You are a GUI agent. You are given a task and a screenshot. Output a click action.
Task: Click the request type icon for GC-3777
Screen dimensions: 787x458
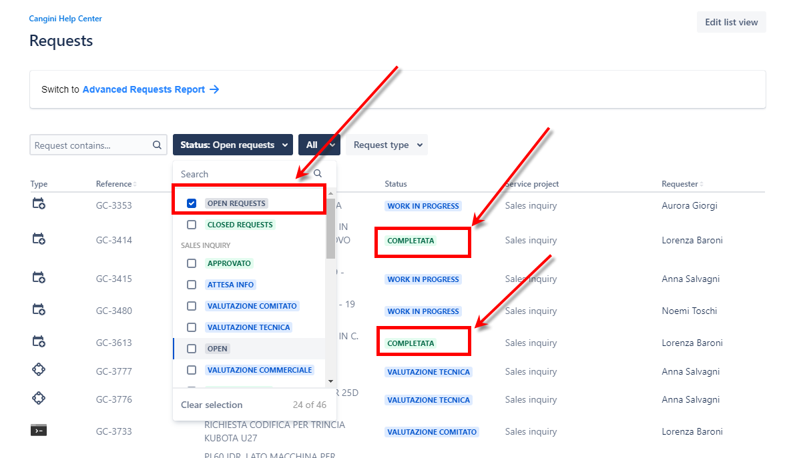pos(39,370)
